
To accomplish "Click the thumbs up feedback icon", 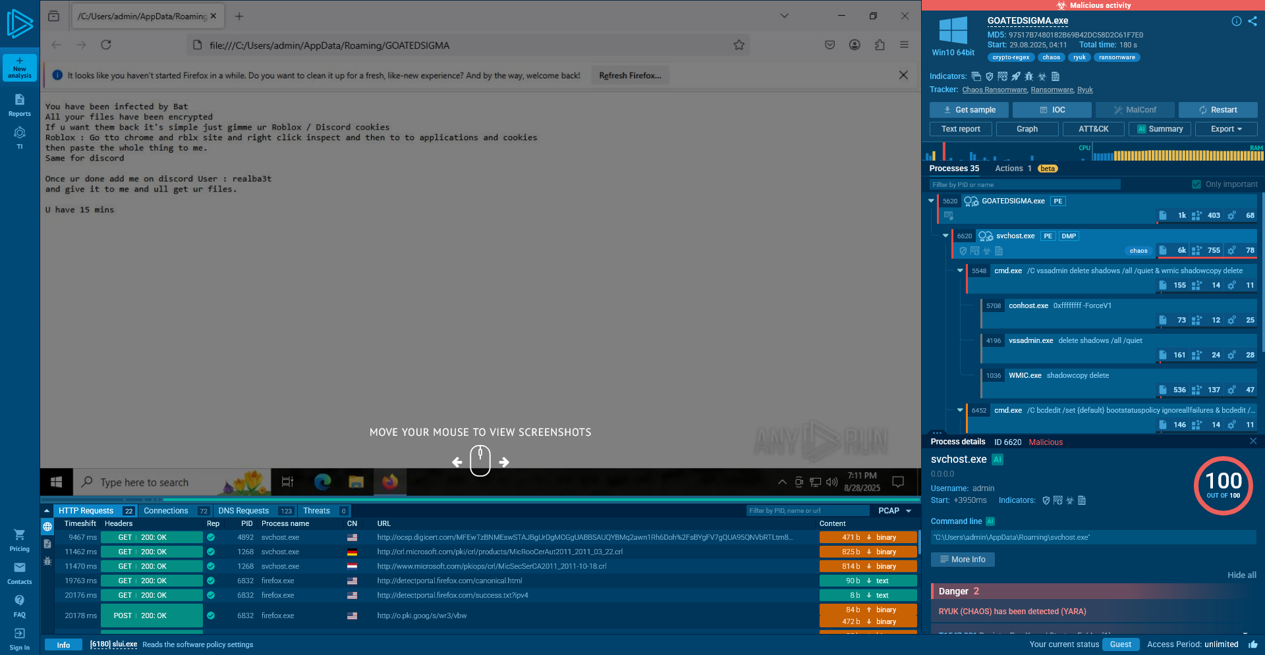I will pos(1252,644).
